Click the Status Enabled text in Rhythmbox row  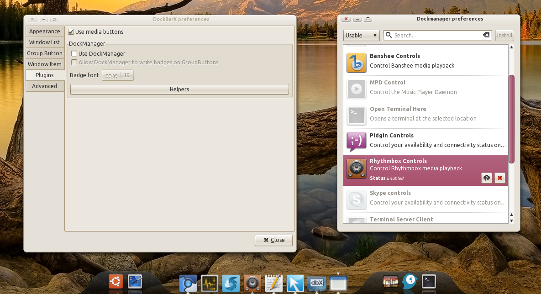click(x=386, y=178)
